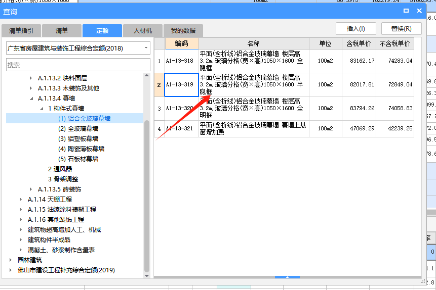436x290 pixels.
Task: Expand the 园林建筑 node
Action: [x=11, y=260]
